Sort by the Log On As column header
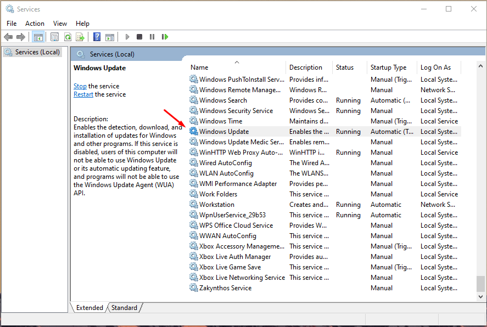 pyautogui.click(x=439, y=67)
